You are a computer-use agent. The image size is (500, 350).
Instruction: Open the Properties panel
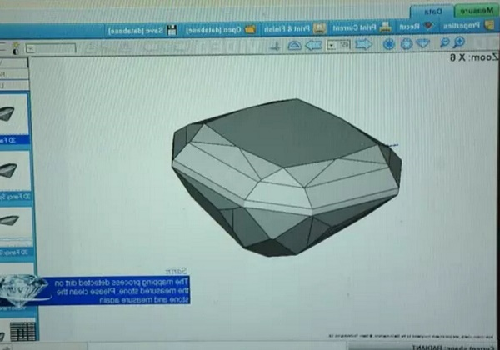467,27
